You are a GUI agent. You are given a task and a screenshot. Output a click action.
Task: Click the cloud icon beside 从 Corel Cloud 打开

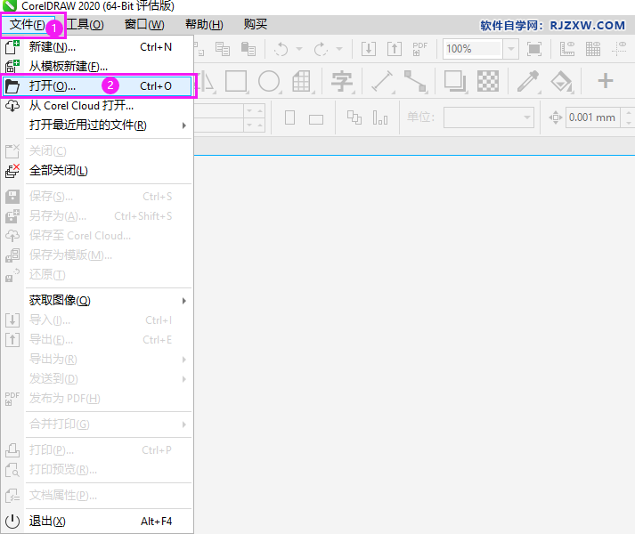click(x=12, y=106)
